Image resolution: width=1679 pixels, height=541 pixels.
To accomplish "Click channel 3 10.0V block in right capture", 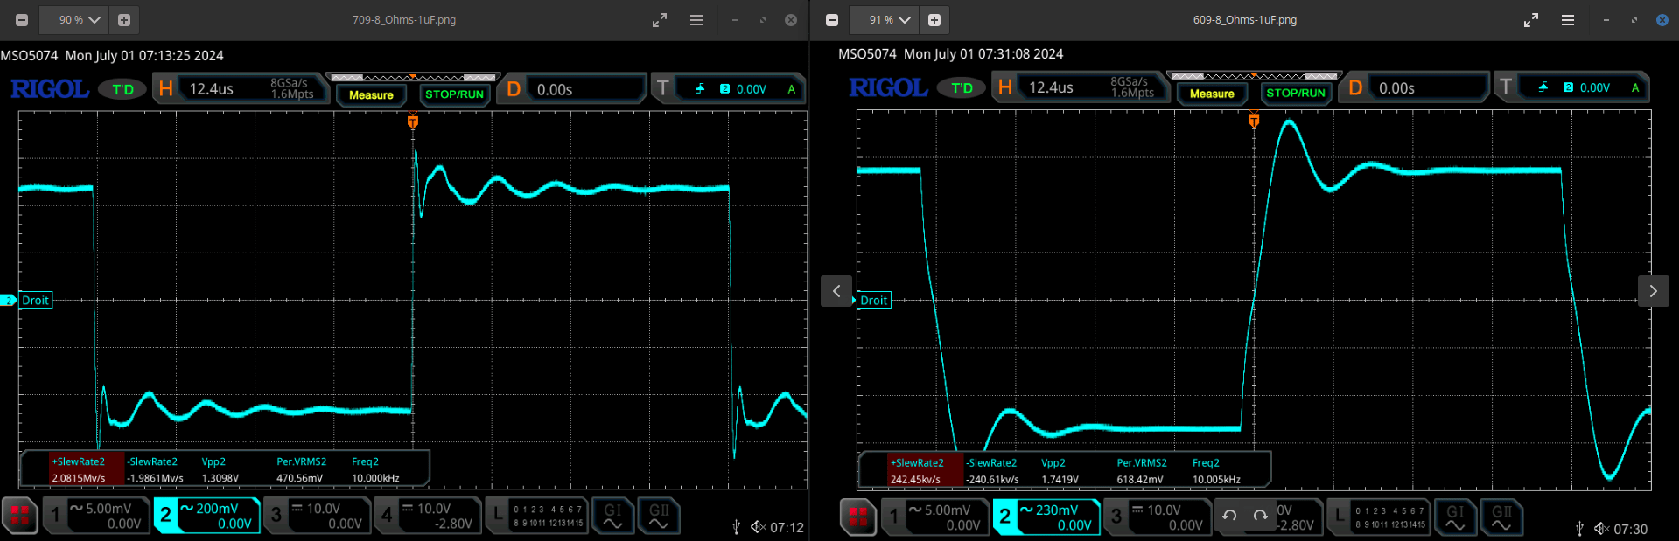I will tap(1157, 517).
